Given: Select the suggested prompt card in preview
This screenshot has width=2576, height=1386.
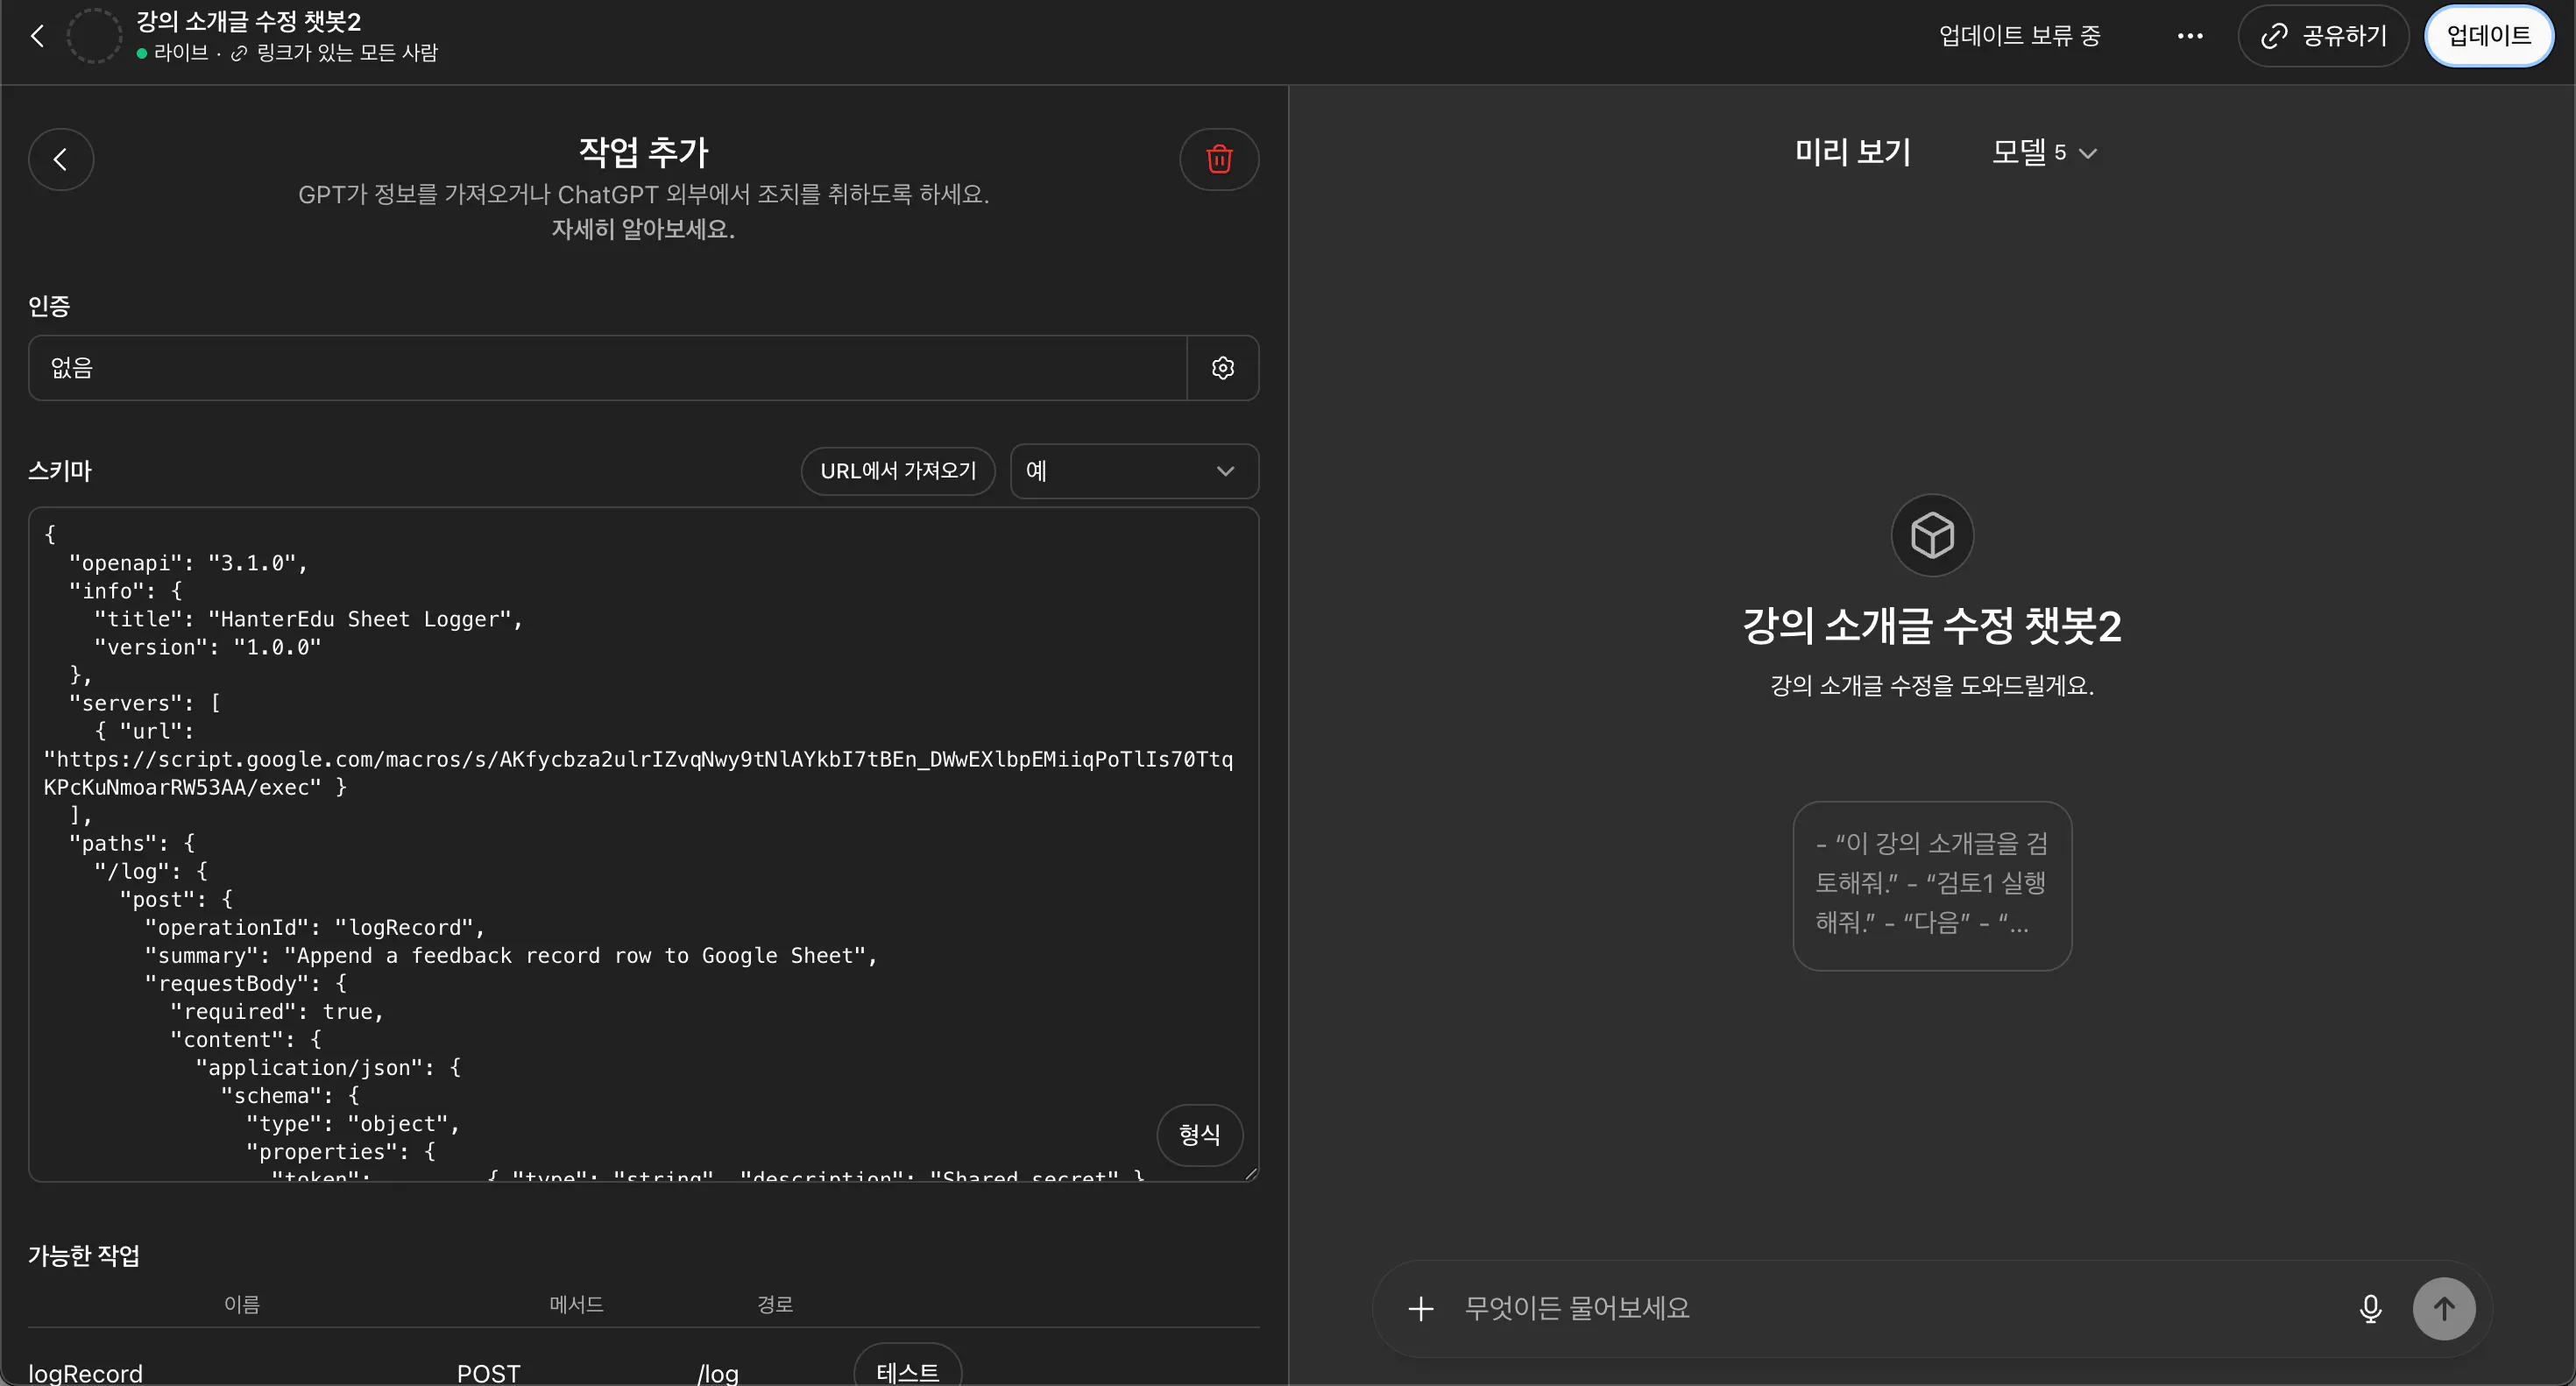Looking at the screenshot, I should [x=1930, y=882].
